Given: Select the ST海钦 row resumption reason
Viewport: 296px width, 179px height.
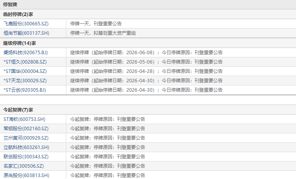Looking at the screenshot, I should (108, 119).
